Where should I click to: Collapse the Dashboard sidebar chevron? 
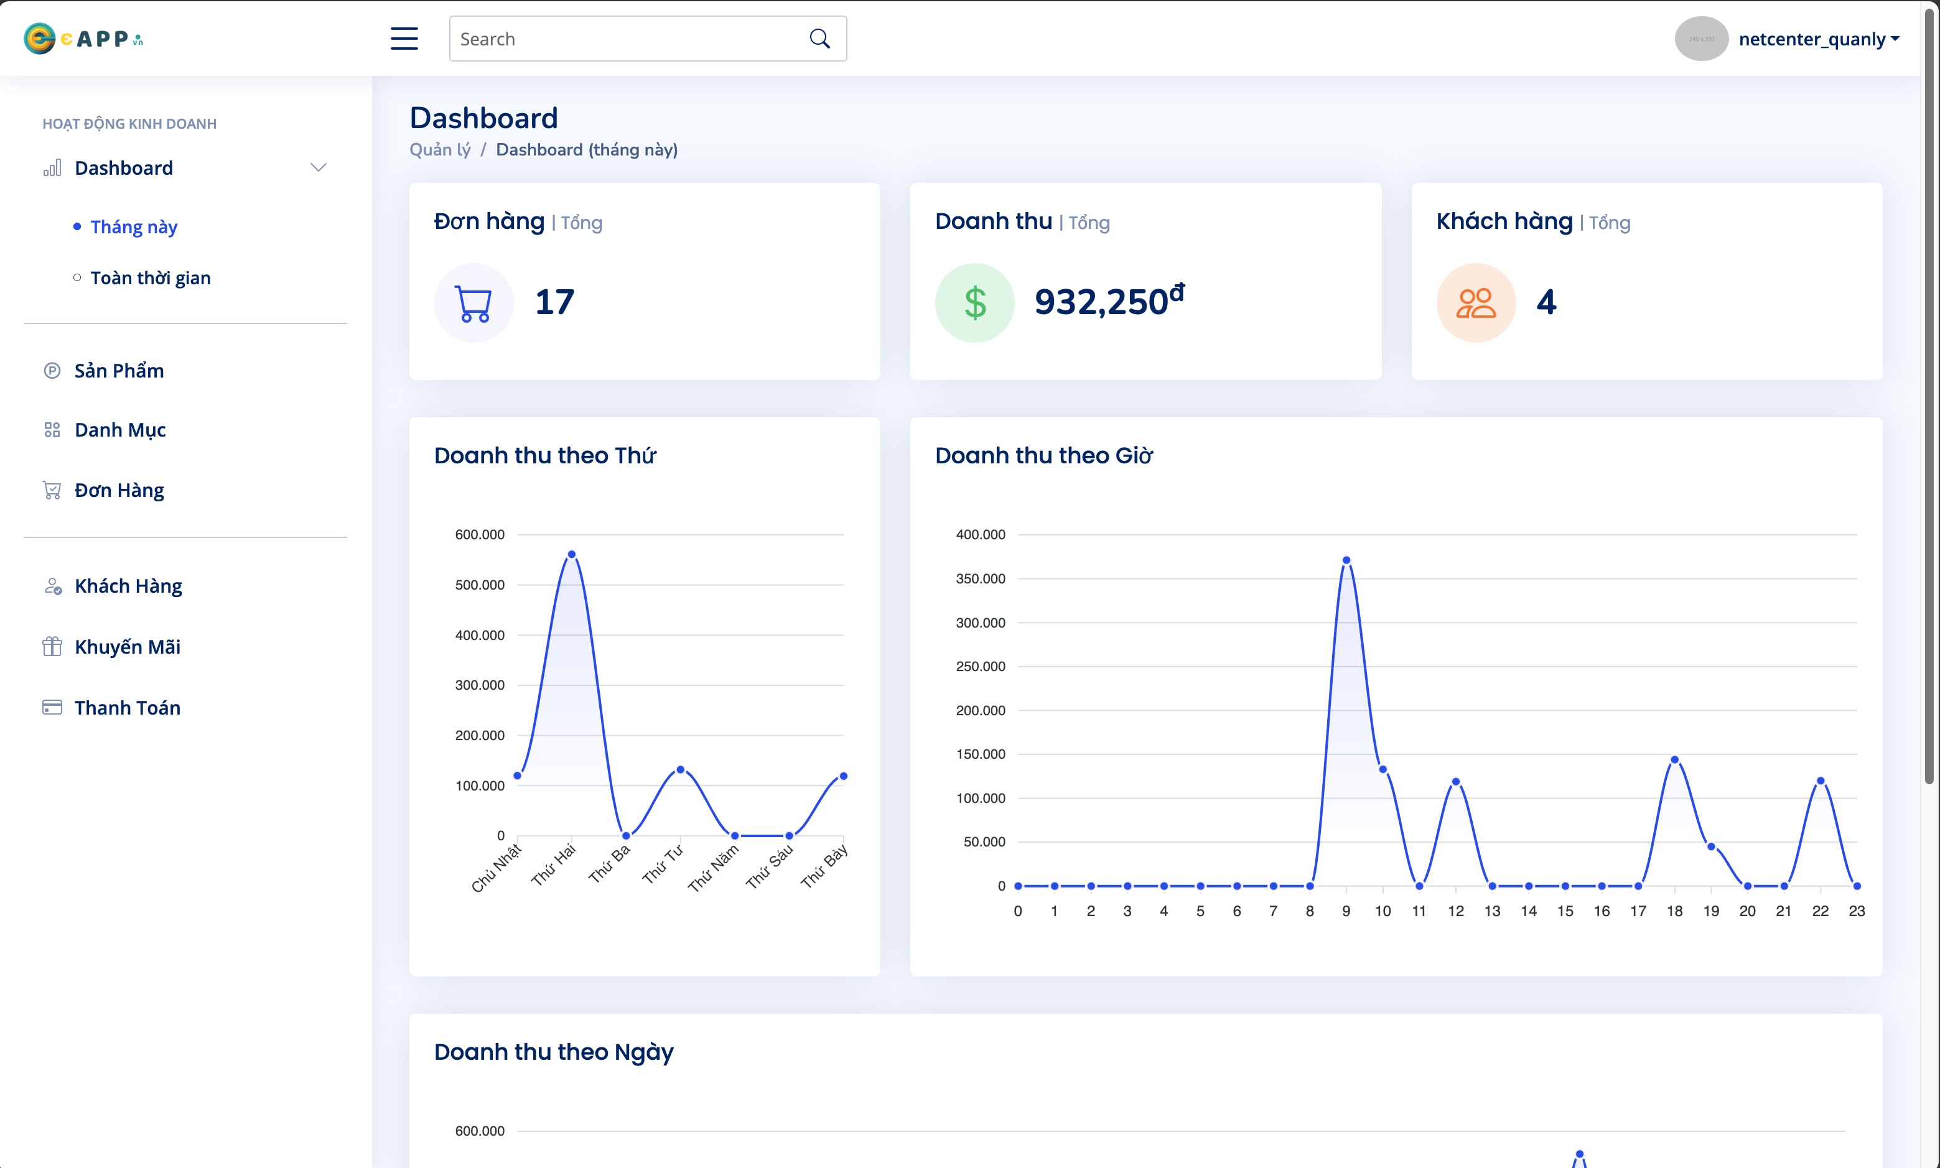318,168
